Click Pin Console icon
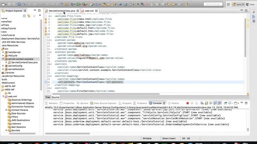 click(225, 103)
